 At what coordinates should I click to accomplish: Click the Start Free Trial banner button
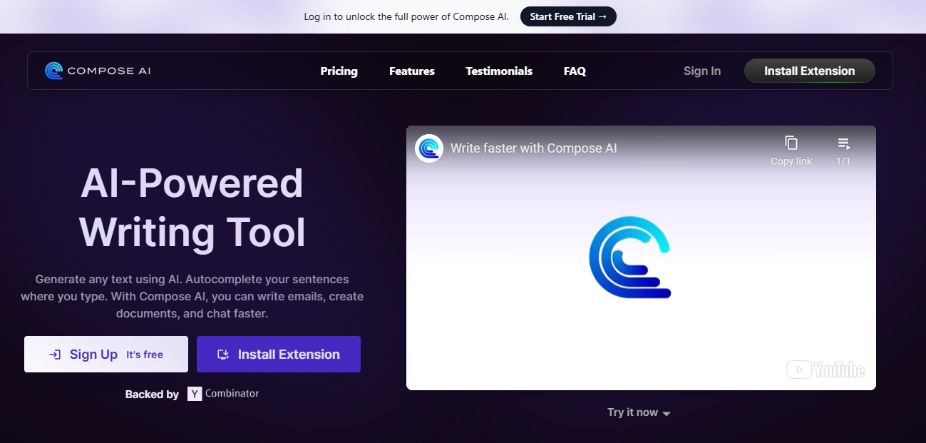(x=568, y=16)
